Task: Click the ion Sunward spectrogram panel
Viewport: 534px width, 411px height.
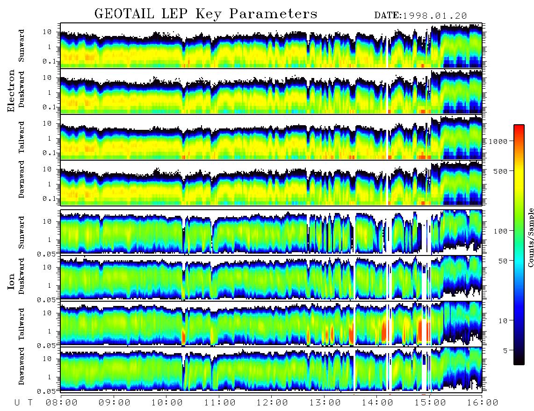Action: coord(271,233)
